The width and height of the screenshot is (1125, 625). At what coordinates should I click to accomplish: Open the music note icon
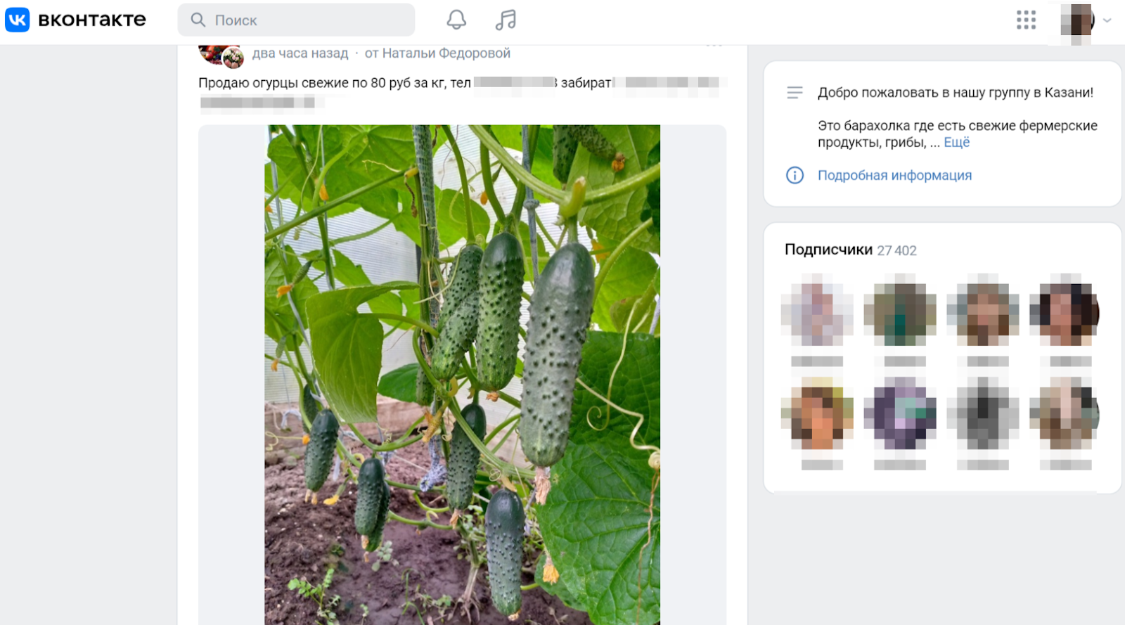tap(506, 20)
